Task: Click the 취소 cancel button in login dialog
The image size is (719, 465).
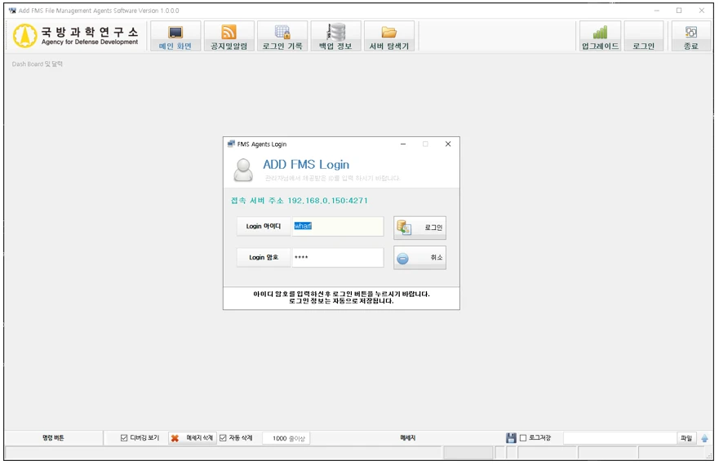Action: [x=419, y=258]
